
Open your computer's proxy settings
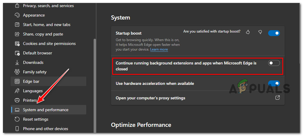pos(150,98)
